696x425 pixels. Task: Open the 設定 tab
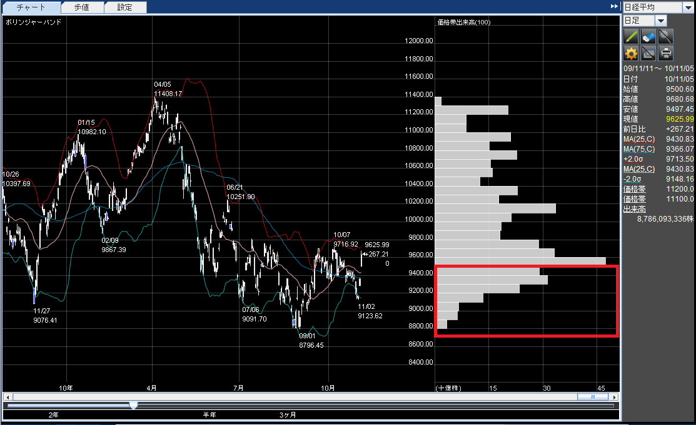(x=125, y=7)
